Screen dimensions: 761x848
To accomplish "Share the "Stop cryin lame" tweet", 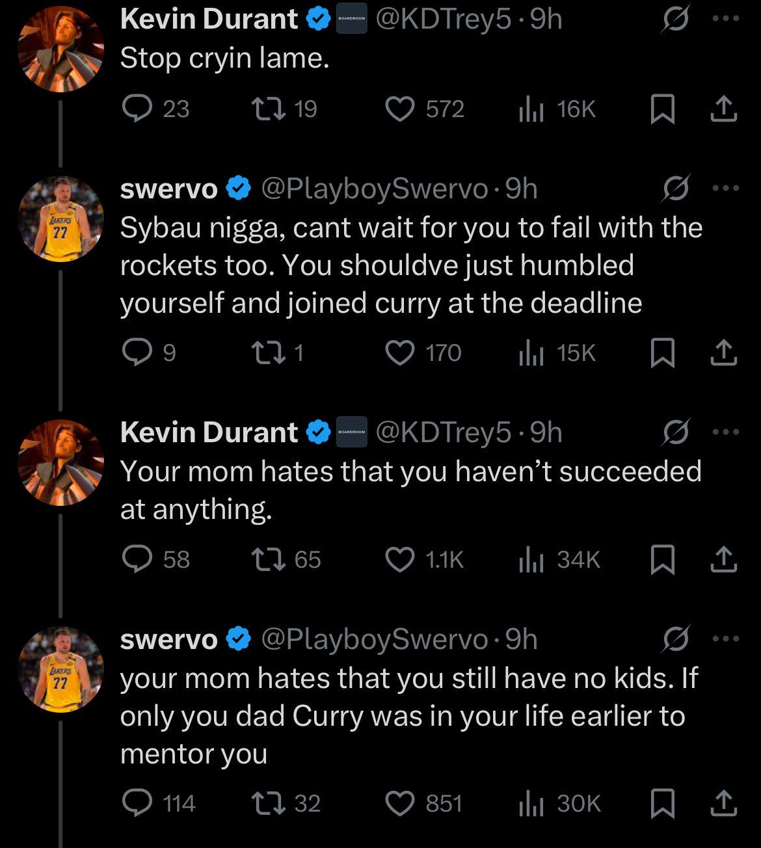I will click(723, 109).
